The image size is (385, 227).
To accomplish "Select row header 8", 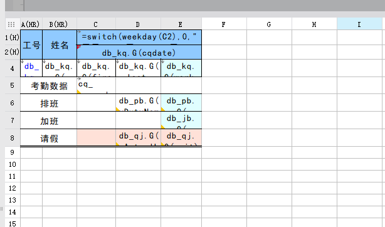I will (13, 138).
